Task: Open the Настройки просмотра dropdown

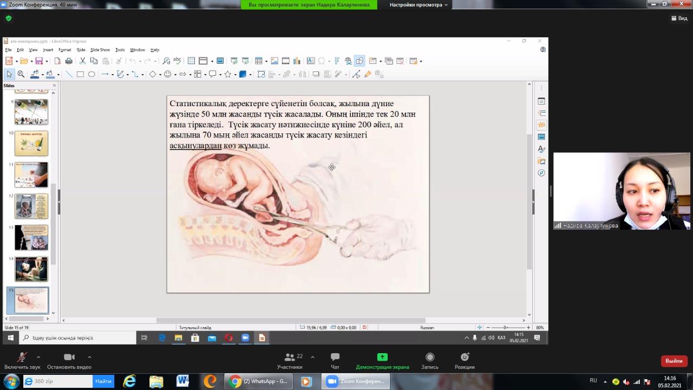Action: pyautogui.click(x=419, y=5)
